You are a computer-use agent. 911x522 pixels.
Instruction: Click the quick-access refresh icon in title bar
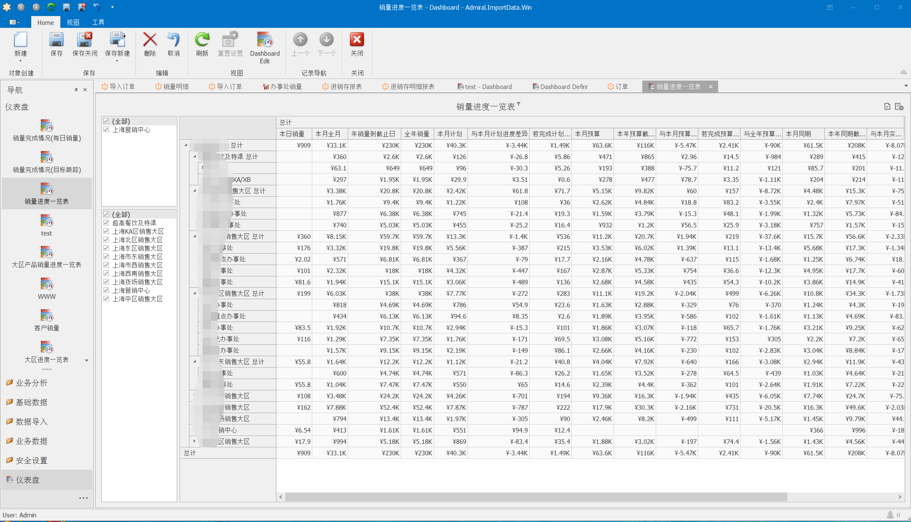click(51, 7)
